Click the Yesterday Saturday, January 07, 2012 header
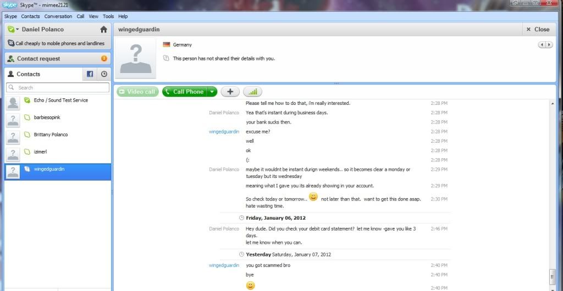563x291 pixels. 288,254
